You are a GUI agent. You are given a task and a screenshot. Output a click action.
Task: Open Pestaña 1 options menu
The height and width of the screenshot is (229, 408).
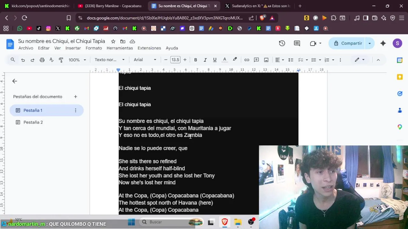(x=76, y=110)
